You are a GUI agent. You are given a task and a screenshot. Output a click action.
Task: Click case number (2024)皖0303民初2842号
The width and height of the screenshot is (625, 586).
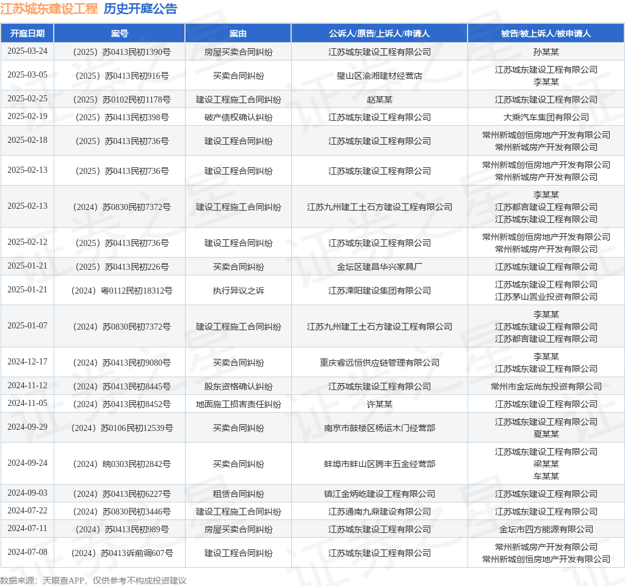[x=121, y=465]
